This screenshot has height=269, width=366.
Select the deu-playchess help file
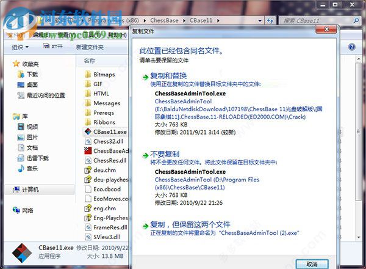pyautogui.click(x=107, y=180)
